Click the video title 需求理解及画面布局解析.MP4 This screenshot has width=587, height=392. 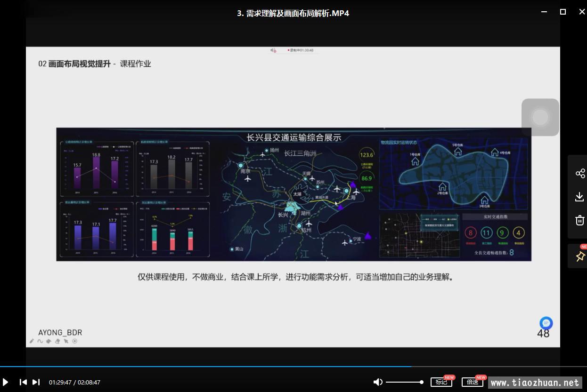(293, 13)
